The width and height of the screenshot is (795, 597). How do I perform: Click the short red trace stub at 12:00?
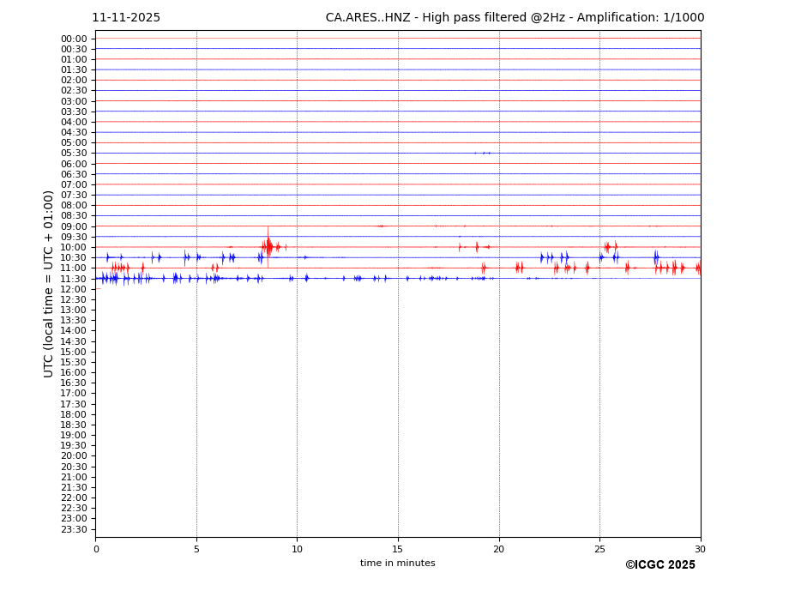[x=98, y=289]
